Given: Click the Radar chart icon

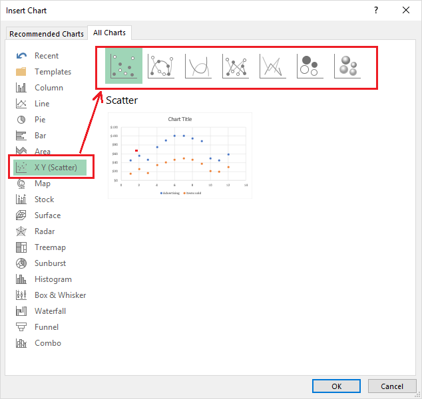Looking at the screenshot, I should [21, 231].
